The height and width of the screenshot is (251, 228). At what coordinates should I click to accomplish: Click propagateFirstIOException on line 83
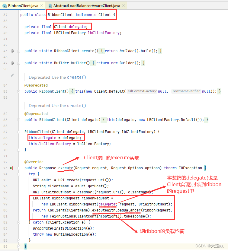click(x=59, y=228)
